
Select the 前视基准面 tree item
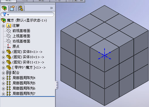(21, 31)
